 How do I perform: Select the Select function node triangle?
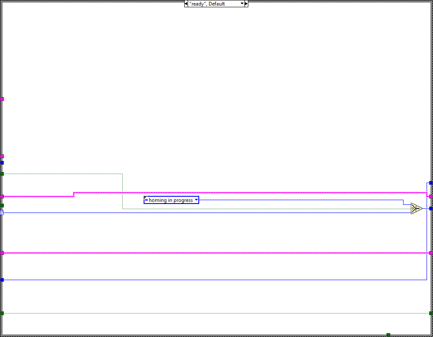[x=416, y=209]
